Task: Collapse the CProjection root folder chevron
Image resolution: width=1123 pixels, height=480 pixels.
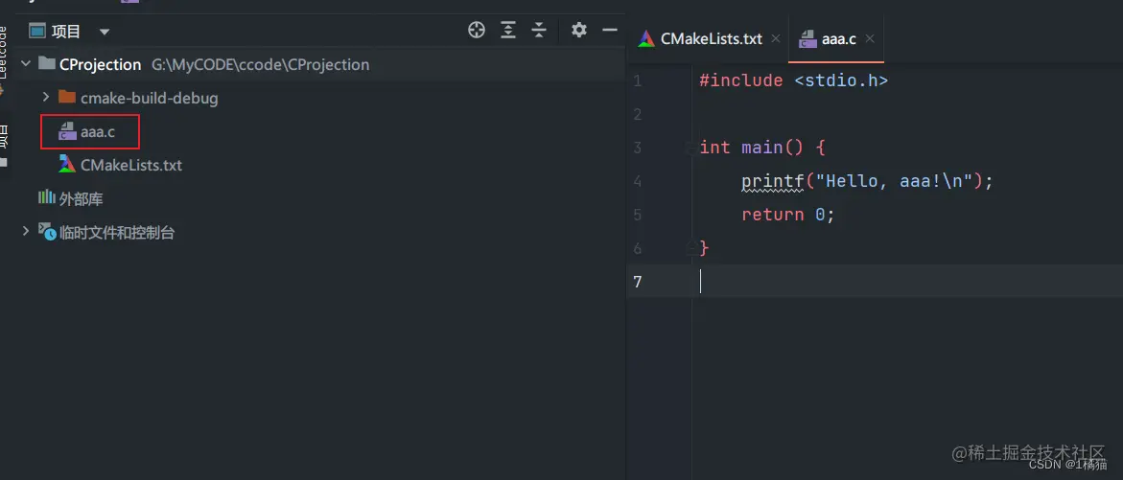Action: [26, 63]
